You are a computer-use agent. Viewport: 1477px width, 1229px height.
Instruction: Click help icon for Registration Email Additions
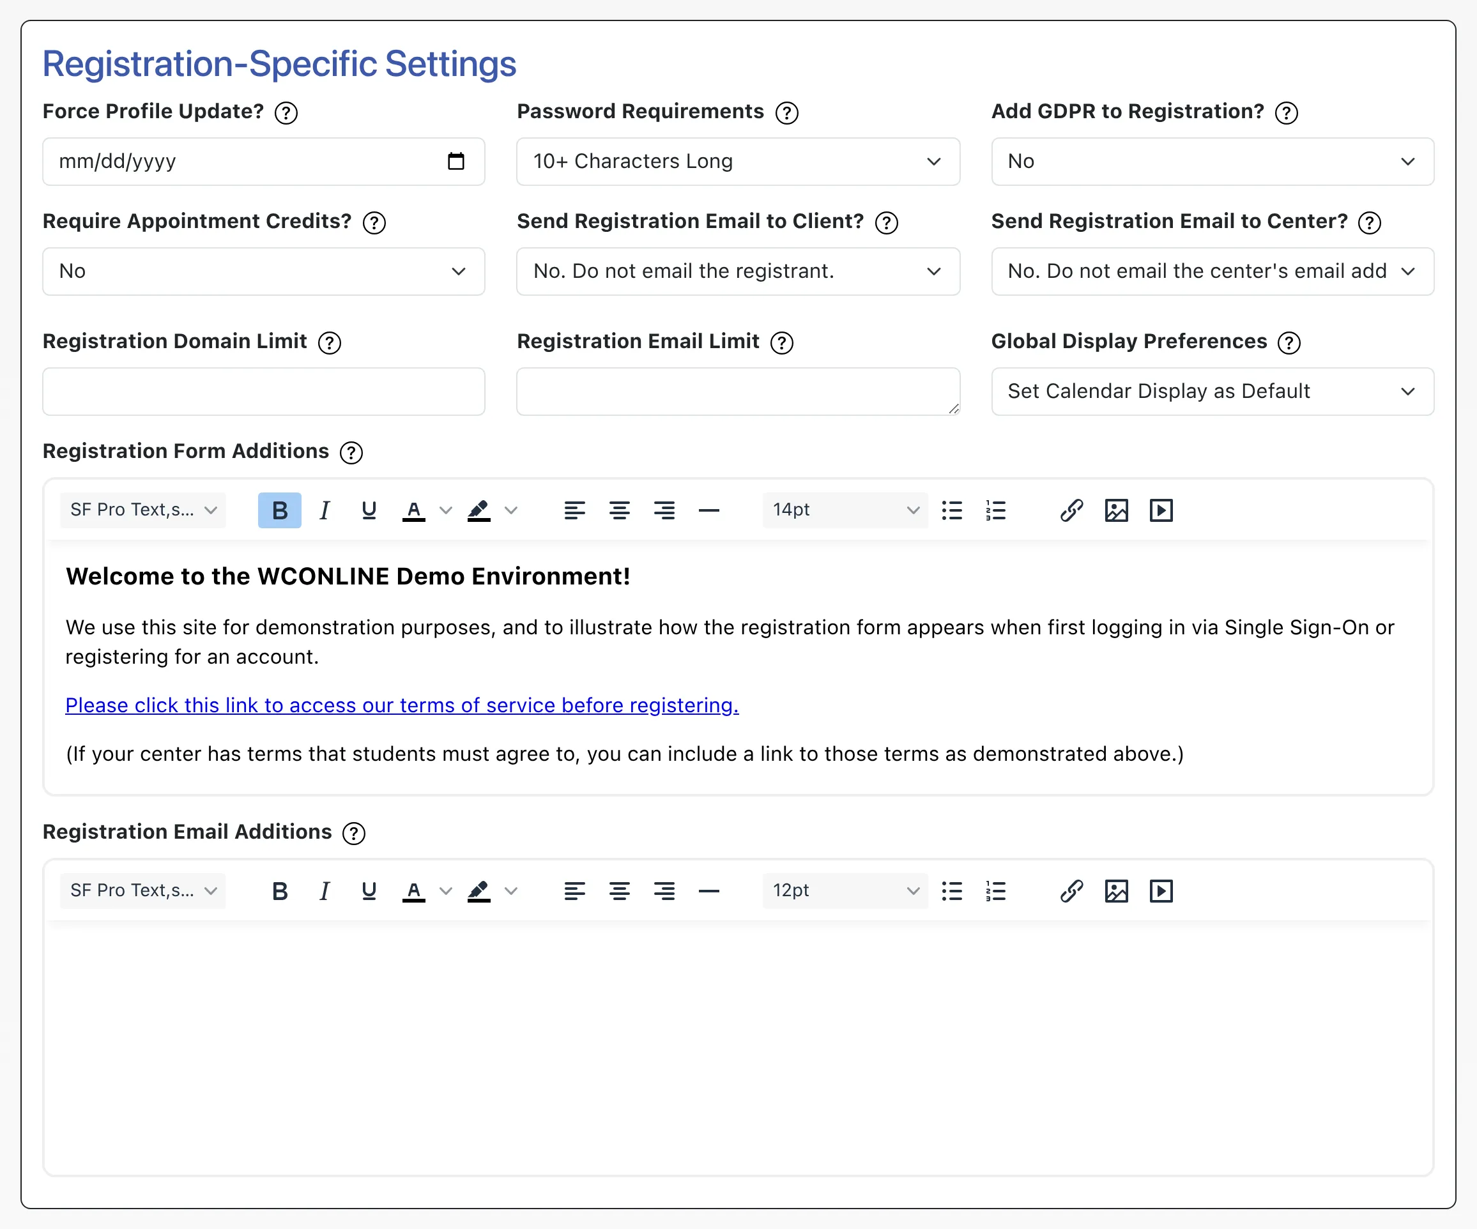[x=354, y=832]
